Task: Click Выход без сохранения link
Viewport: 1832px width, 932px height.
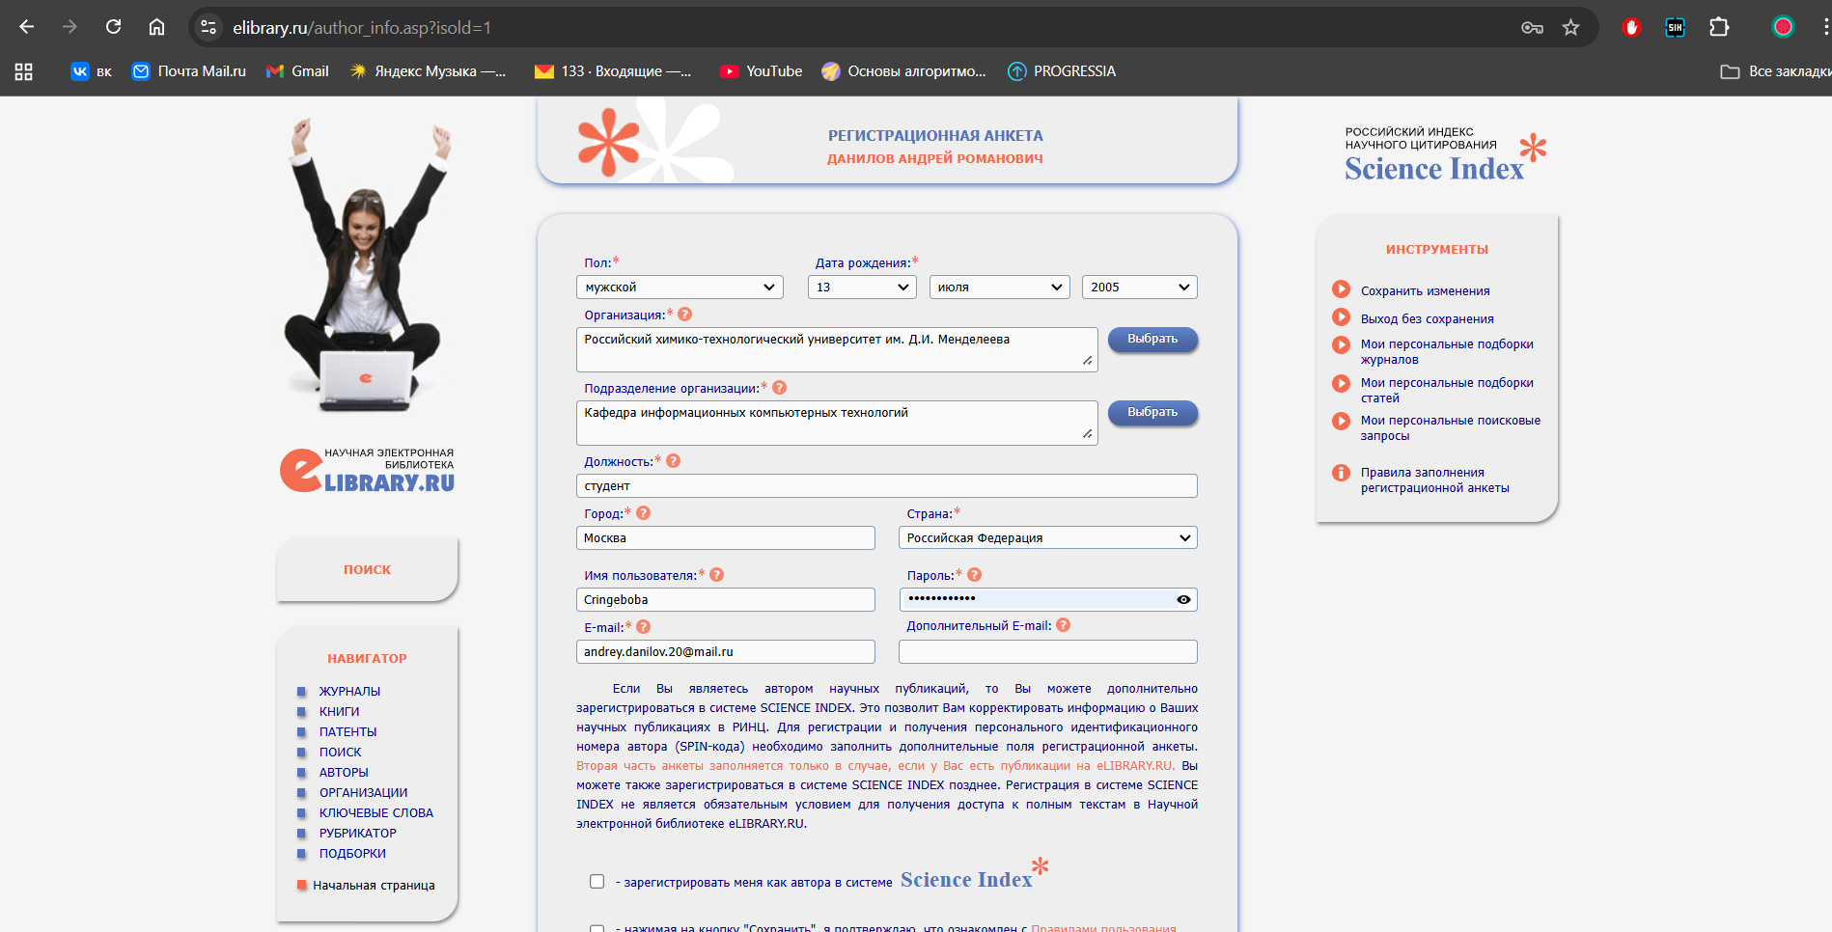Action: coord(1427,319)
